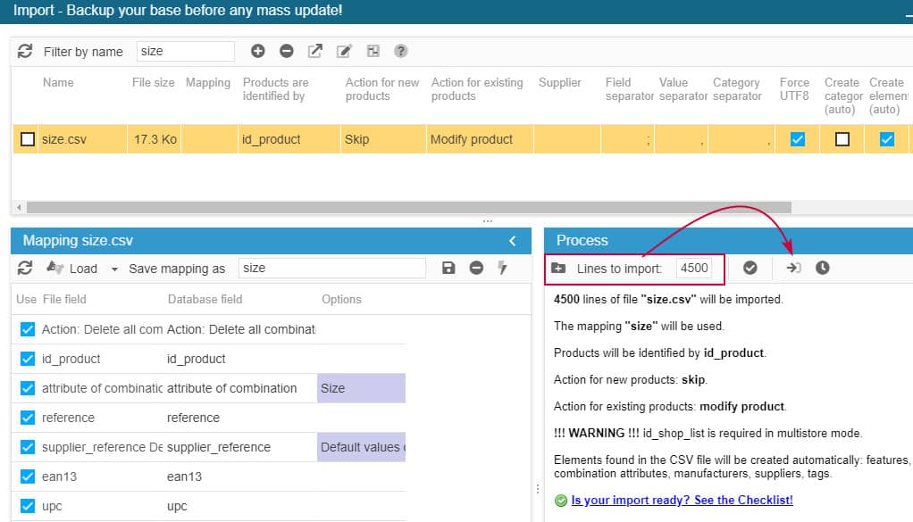This screenshot has width=913, height=522.
Task: Select the size.csv row checkbox
Action: [28, 139]
